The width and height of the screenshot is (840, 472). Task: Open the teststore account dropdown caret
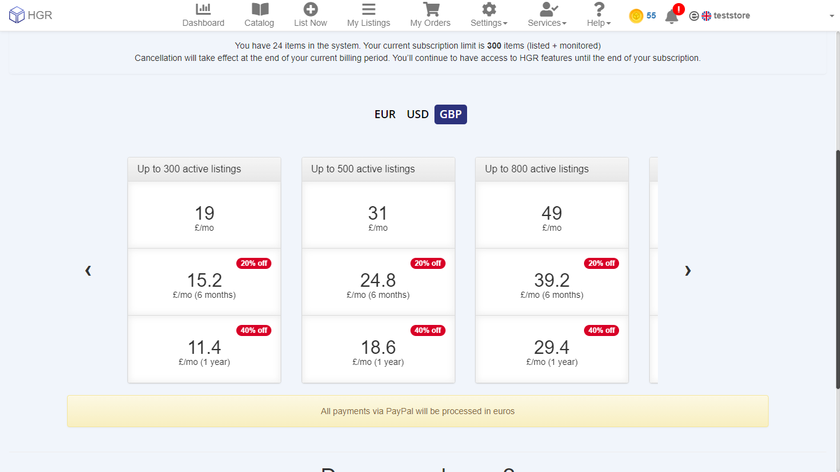[832, 16]
